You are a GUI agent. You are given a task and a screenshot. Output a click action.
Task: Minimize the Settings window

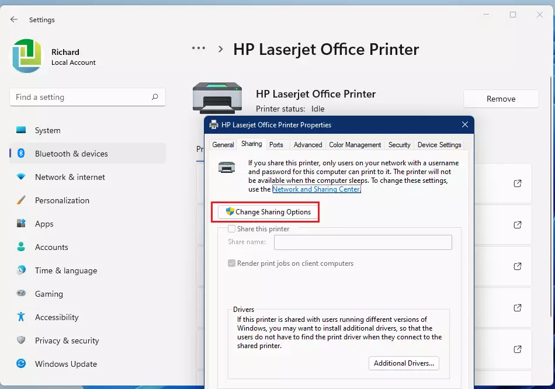tap(486, 15)
